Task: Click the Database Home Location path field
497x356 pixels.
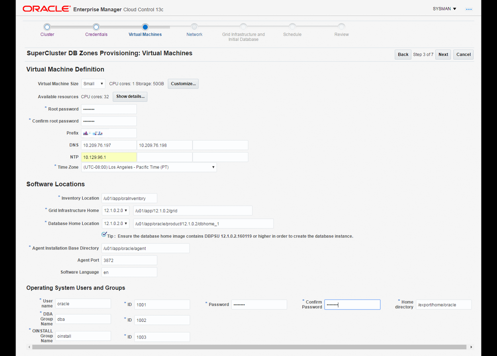Action: pyautogui.click(x=203, y=224)
